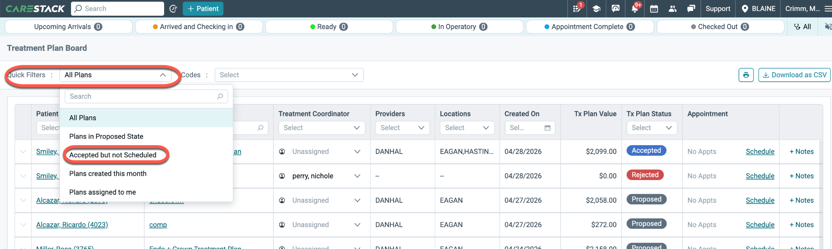Click the coordinator person icon in the $2,099.00 row
This screenshot has width=832, height=249.
[x=282, y=152]
